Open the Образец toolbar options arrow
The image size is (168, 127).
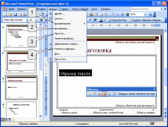coord(154,89)
